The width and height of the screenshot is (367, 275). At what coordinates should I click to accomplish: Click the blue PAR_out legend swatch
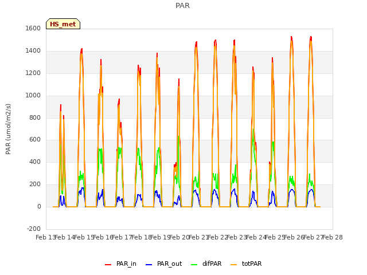(x=149, y=265)
